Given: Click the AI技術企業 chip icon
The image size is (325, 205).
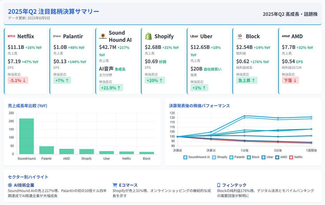Looking at the screenshot, I should 10,185.
